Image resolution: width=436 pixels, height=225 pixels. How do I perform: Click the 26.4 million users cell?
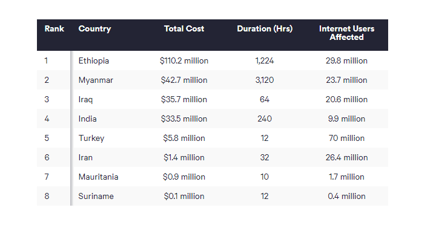point(347,157)
